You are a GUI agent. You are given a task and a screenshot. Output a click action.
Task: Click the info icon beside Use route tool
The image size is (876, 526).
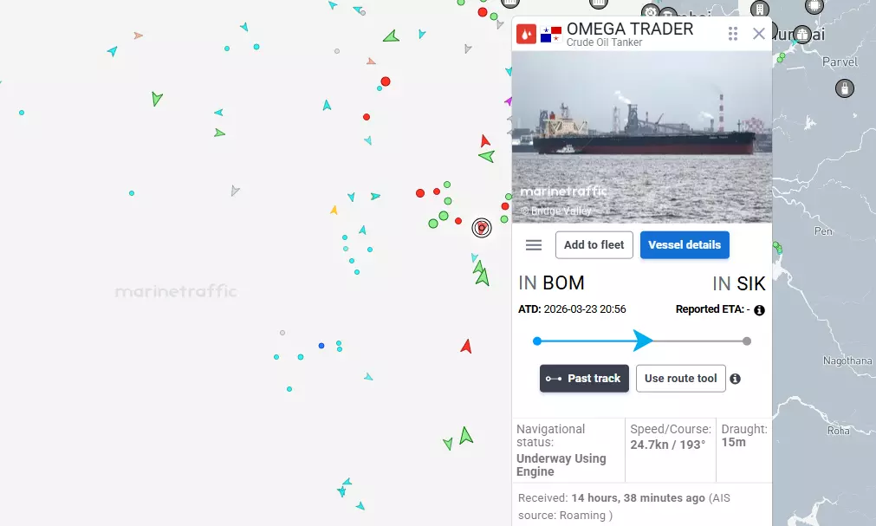736,379
